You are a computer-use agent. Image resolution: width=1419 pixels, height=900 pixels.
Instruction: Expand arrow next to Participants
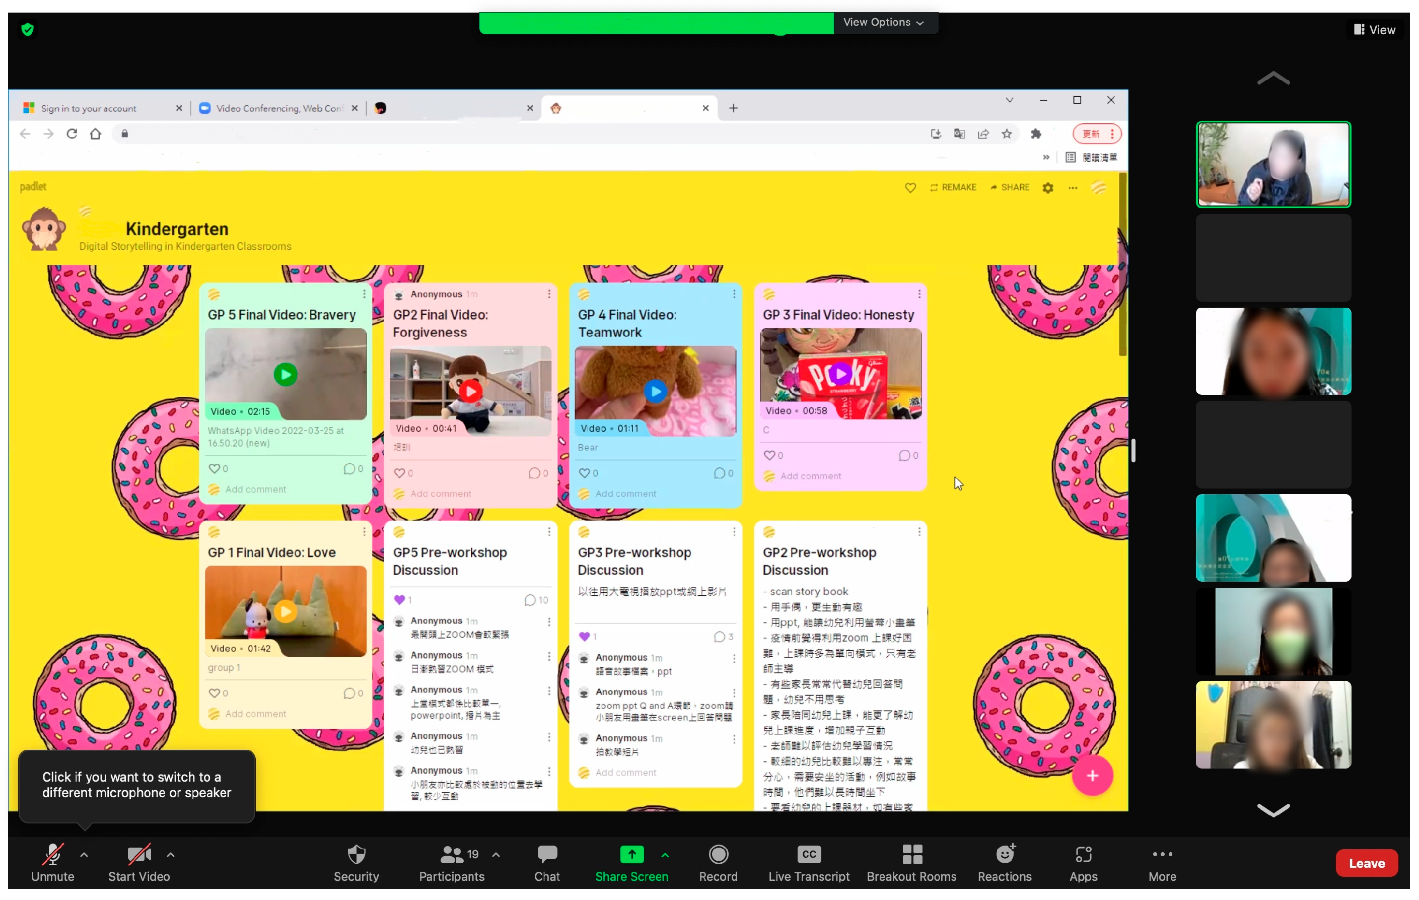pos(495,854)
